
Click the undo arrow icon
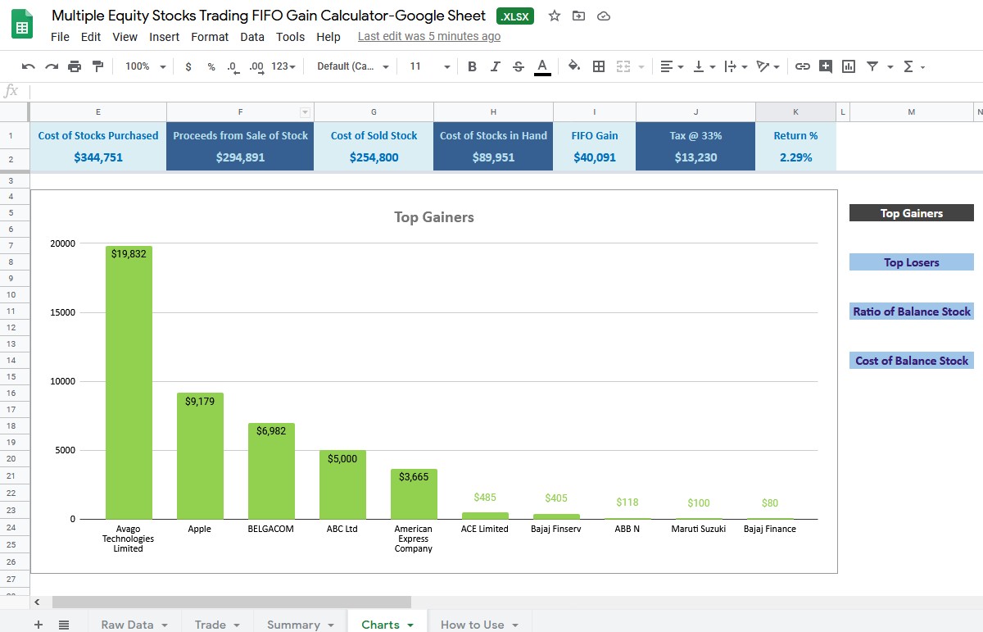(29, 66)
